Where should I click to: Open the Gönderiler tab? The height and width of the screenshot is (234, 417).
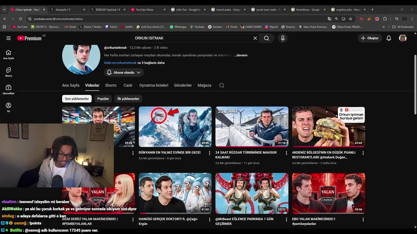[x=183, y=85]
